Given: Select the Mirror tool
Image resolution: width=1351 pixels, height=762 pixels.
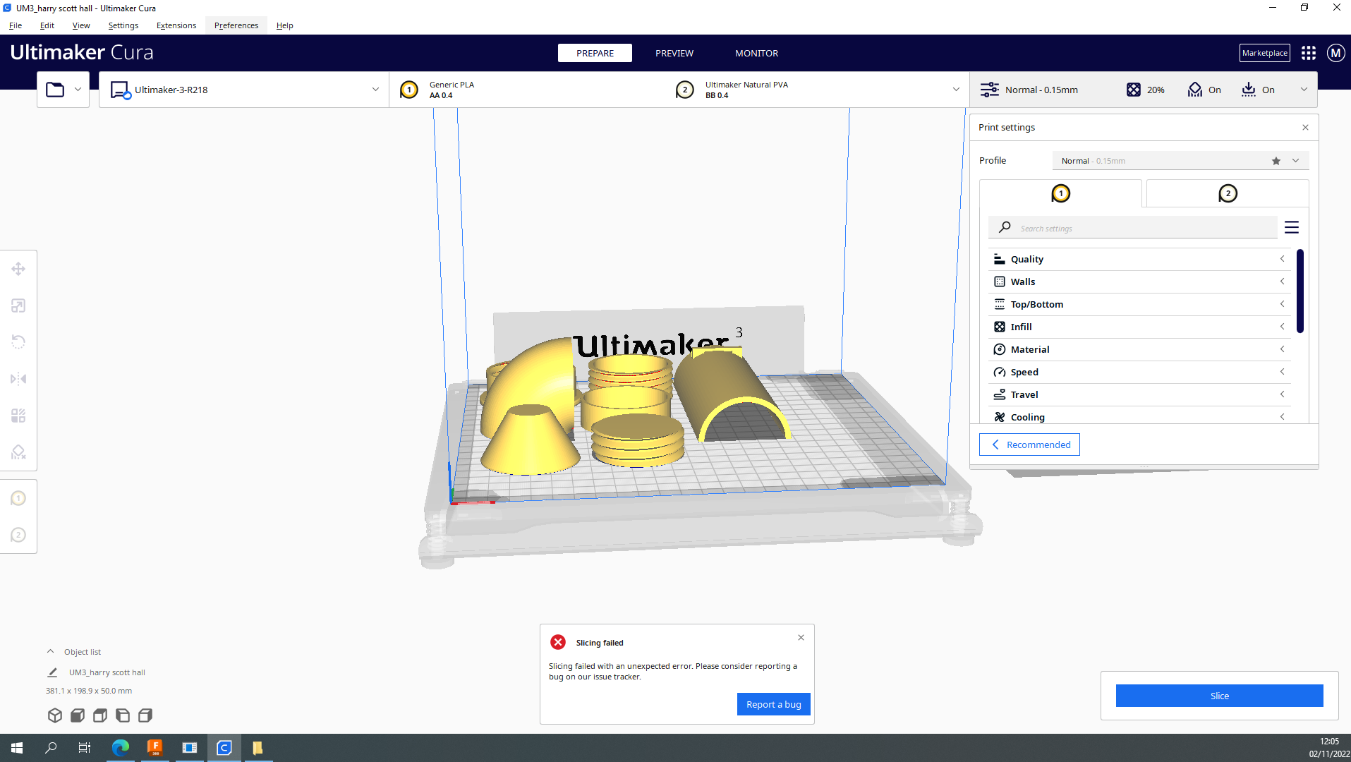Looking at the screenshot, I should point(19,379).
